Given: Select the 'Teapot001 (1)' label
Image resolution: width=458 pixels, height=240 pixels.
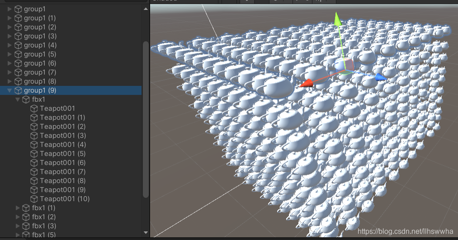Looking at the screenshot, I should tap(62, 118).
